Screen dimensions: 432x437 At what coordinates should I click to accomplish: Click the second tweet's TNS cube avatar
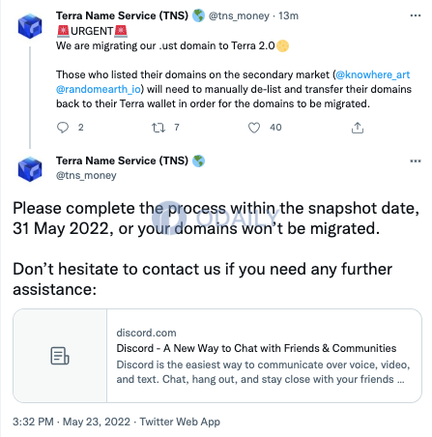(x=30, y=169)
